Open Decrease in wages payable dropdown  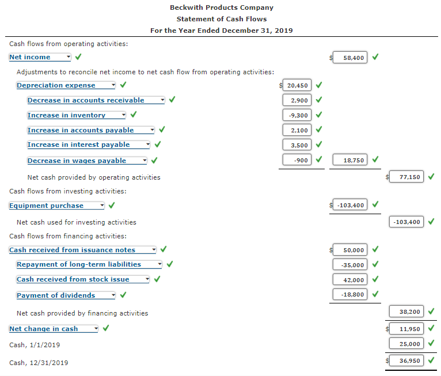point(87,161)
